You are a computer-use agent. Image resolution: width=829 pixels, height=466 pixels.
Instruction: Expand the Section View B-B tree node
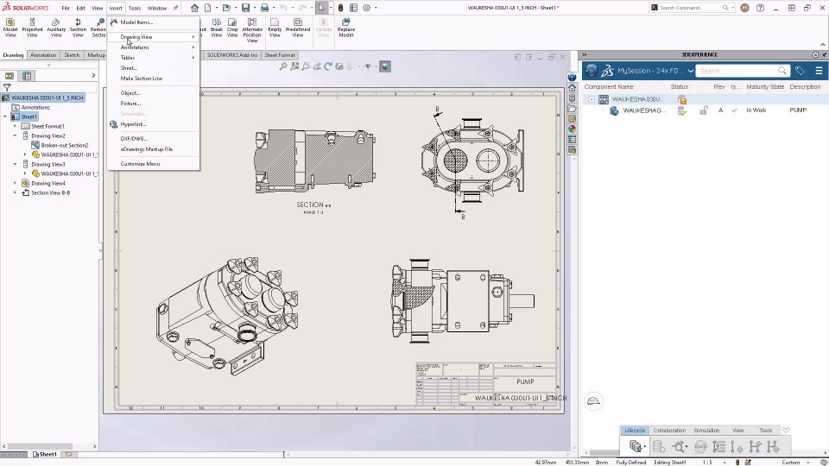[x=15, y=192]
